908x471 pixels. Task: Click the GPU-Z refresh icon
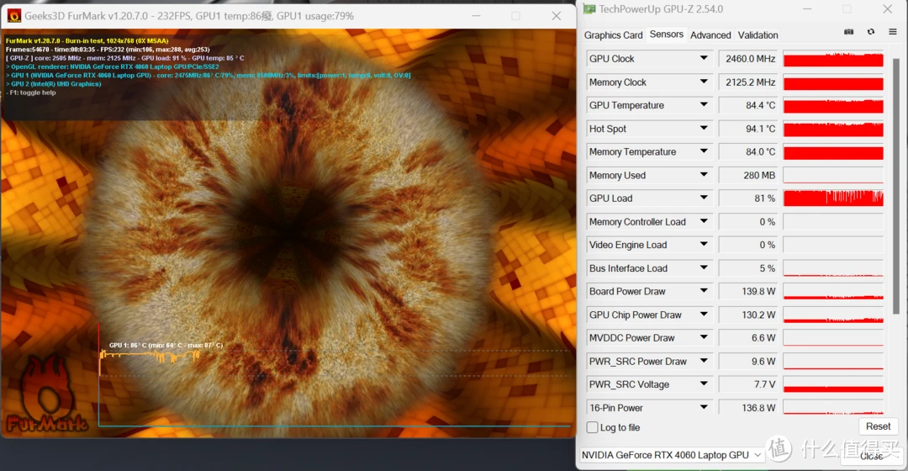tap(870, 32)
